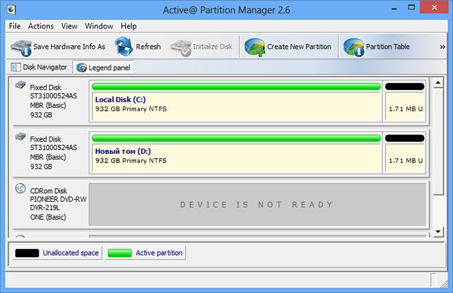Select unallocated 1.71 MB on first disk

tap(405, 107)
